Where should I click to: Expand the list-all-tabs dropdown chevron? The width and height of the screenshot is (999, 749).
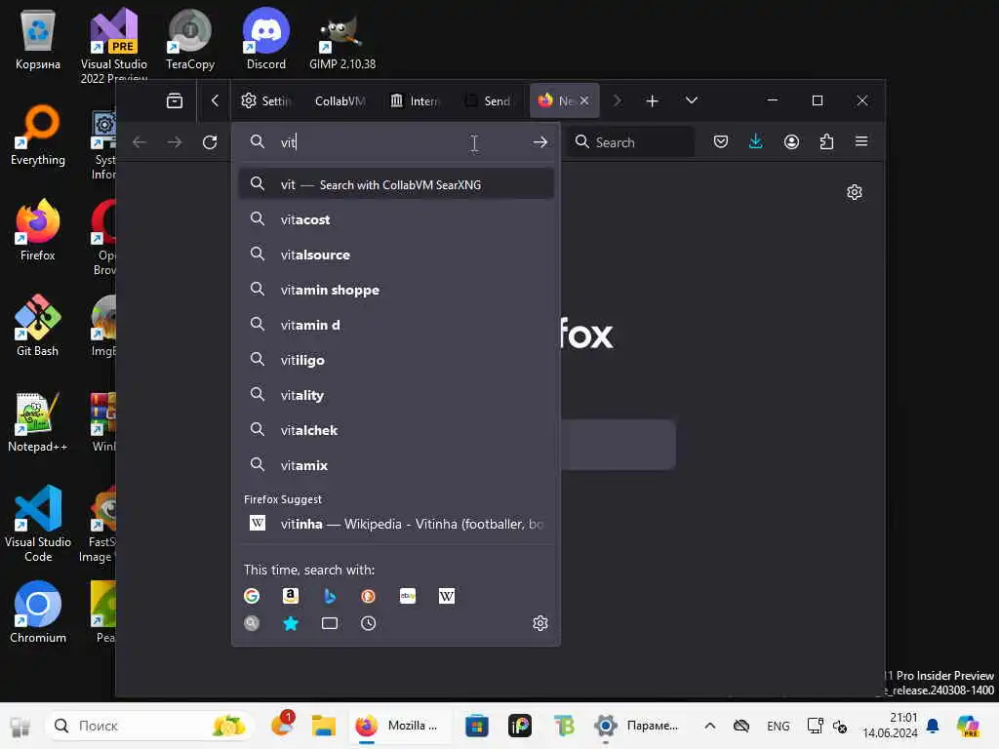(x=692, y=100)
